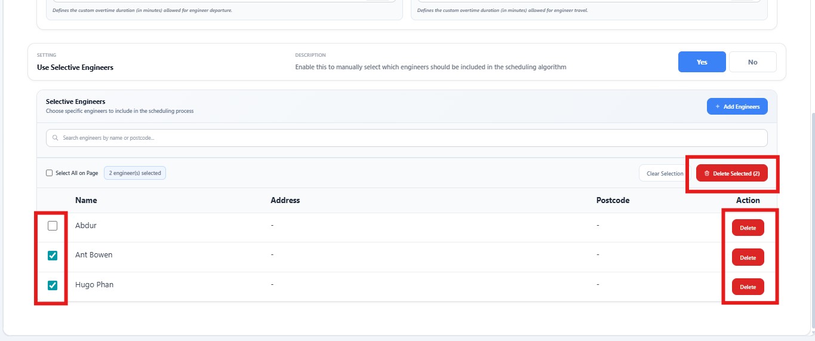The image size is (815, 341).
Task: Focus the search engineers input field
Action: [407, 138]
